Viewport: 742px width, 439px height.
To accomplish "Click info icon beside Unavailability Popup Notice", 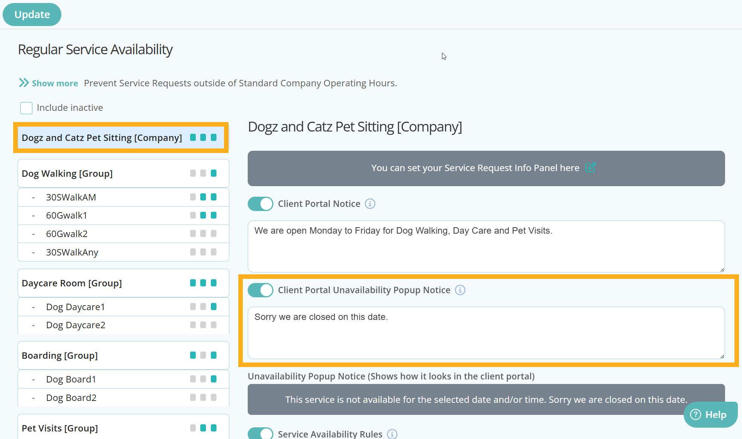I will (x=460, y=290).
